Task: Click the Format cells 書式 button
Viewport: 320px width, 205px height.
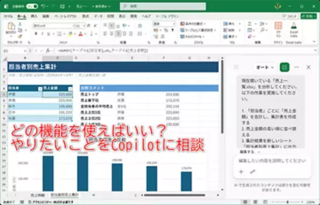Action: tap(230, 37)
